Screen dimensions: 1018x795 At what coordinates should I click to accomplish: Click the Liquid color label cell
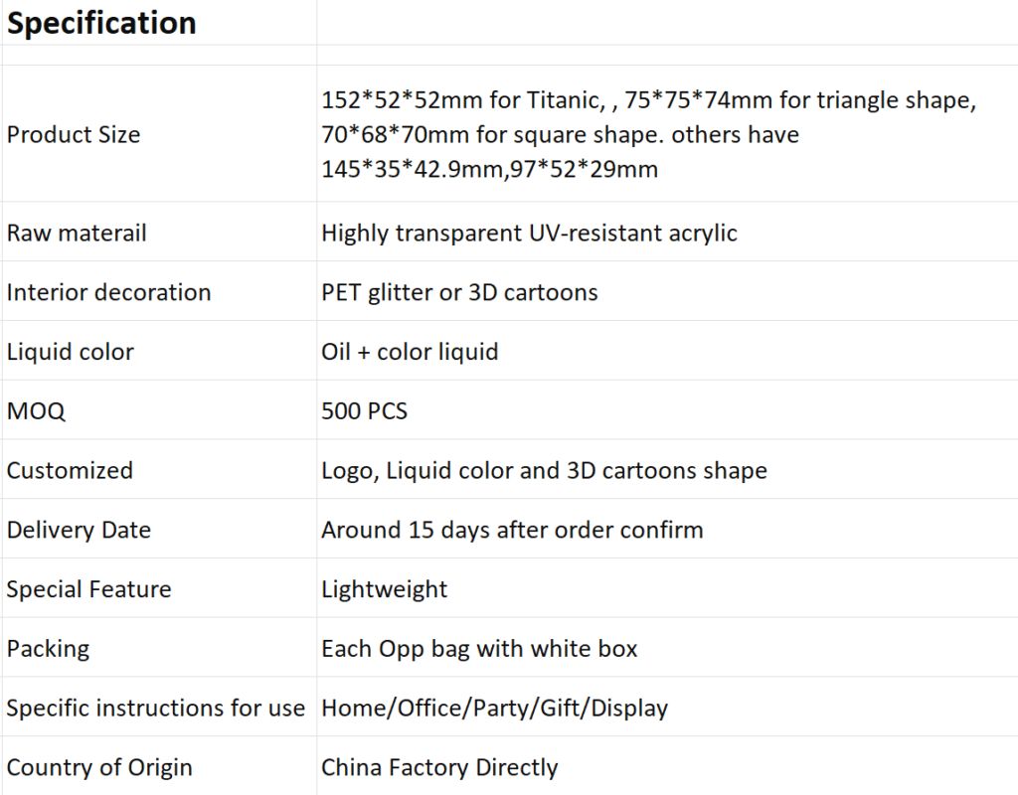pos(159,351)
